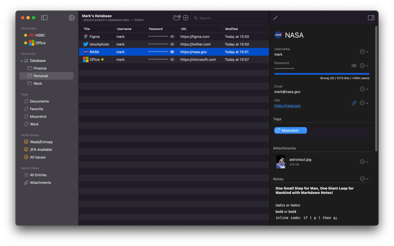Filter by the Moonshot tag in sidebar

(x=38, y=116)
